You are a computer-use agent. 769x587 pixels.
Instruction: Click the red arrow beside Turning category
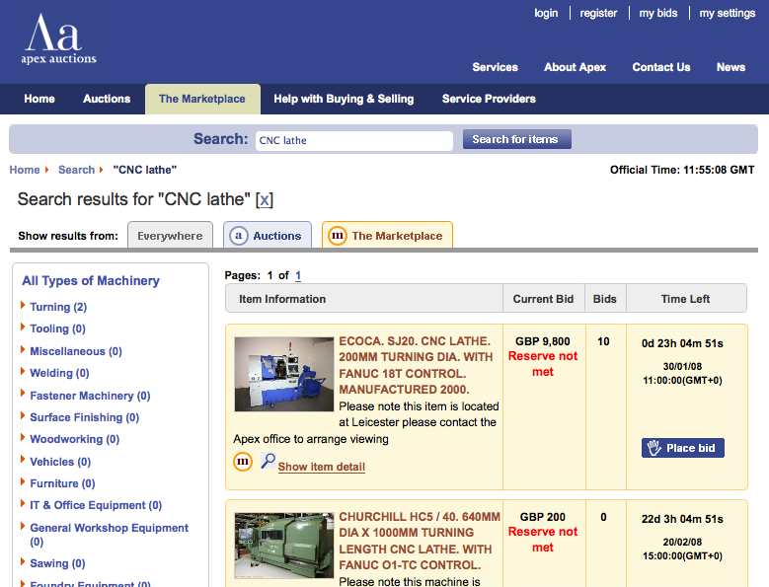[x=23, y=305]
